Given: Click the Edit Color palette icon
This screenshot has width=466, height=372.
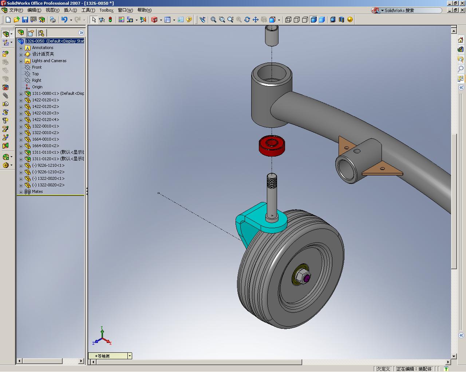Looking at the screenshot, I should (122, 20).
